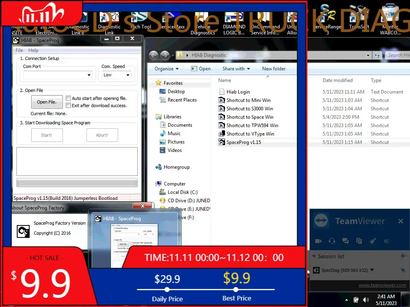
Task: Collapse TeamViewer panel with double-chevron icon
Action: [x=386, y=241]
